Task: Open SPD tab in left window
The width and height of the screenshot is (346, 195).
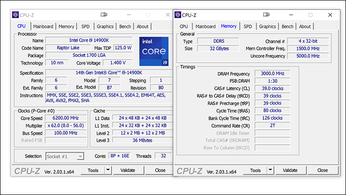Action: 85,27
